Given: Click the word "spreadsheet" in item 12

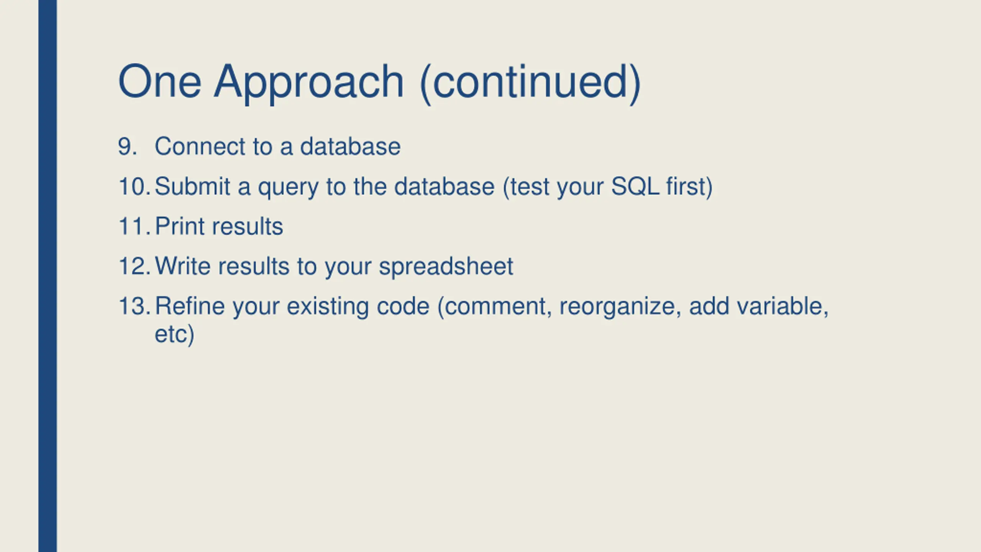Looking at the screenshot, I should click(446, 266).
